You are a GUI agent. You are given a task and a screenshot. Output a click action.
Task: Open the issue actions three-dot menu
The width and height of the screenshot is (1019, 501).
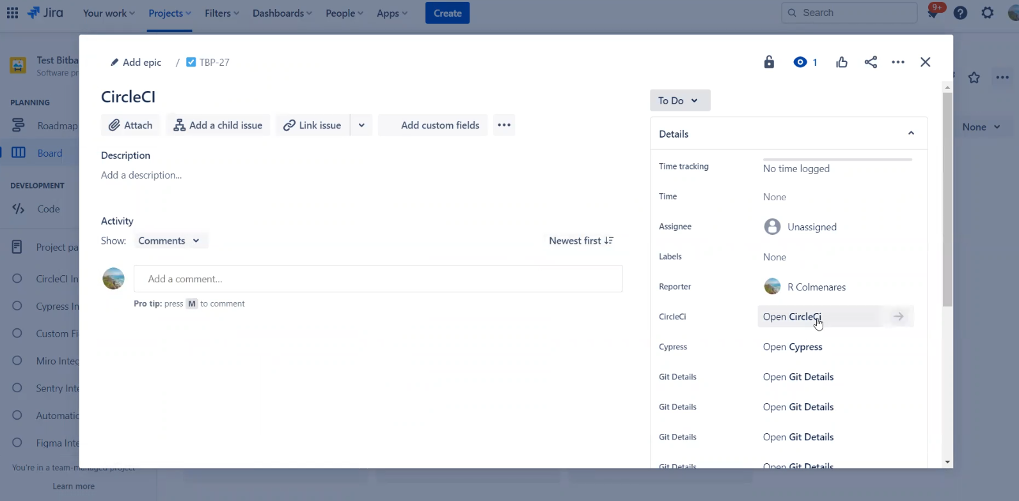pyautogui.click(x=898, y=62)
